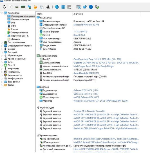
Task: Select Устройства in the tree
Action: pyautogui.click(x=14, y=68)
